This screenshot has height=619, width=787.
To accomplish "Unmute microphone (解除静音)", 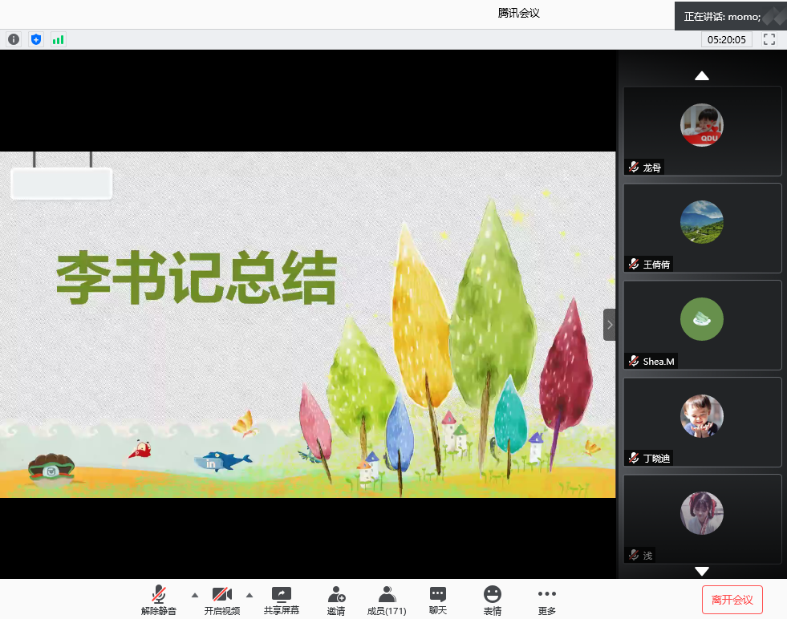I will pos(159,600).
